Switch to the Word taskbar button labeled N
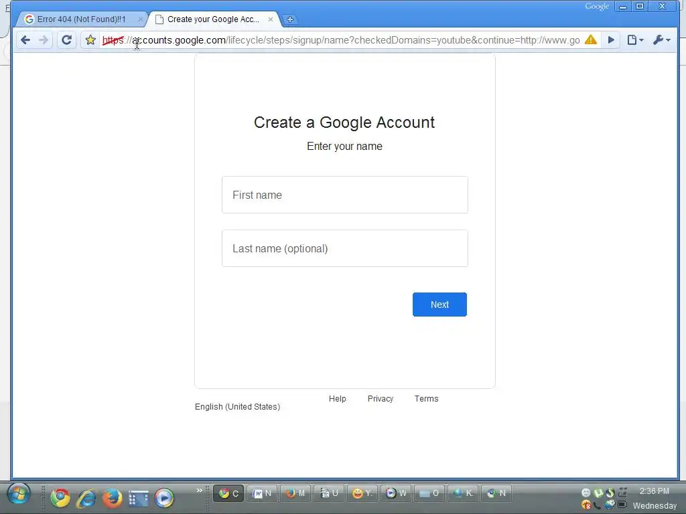Viewport: 686px width, 514px height. pyautogui.click(x=262, y=493)
